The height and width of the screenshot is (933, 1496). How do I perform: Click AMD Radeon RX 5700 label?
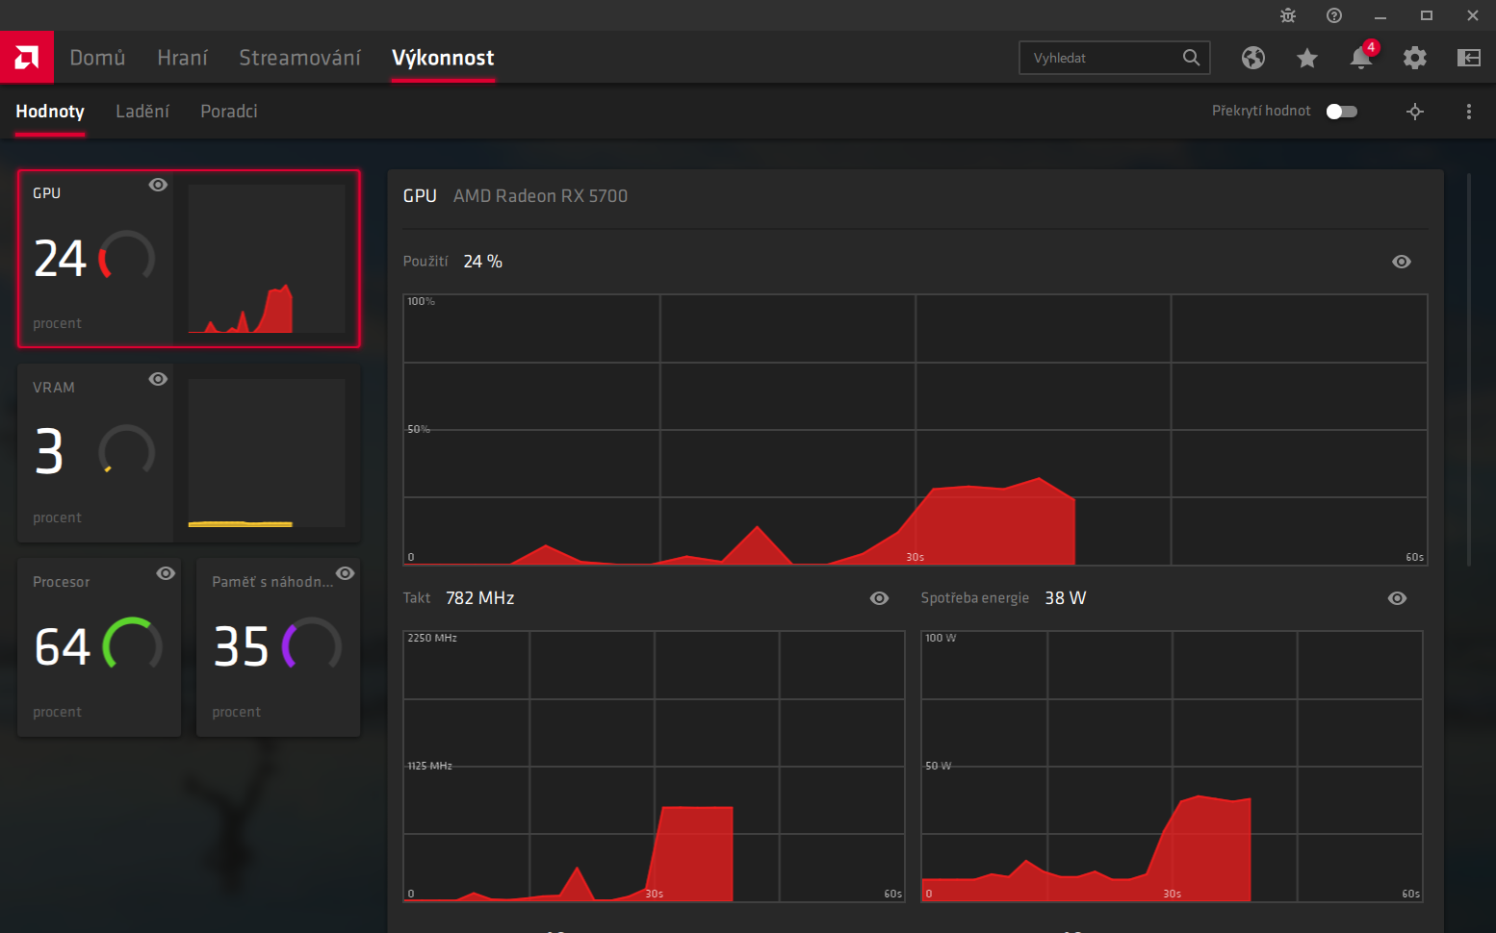540,196
